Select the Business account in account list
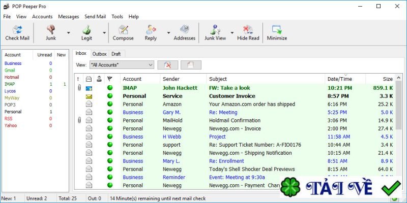This screenshot has height=203, width=407. (x=13, y=63)
